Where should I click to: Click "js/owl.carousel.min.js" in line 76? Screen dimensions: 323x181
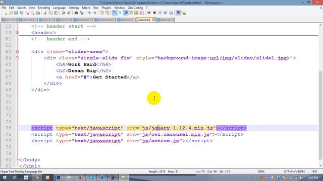(x=176, y=134)
